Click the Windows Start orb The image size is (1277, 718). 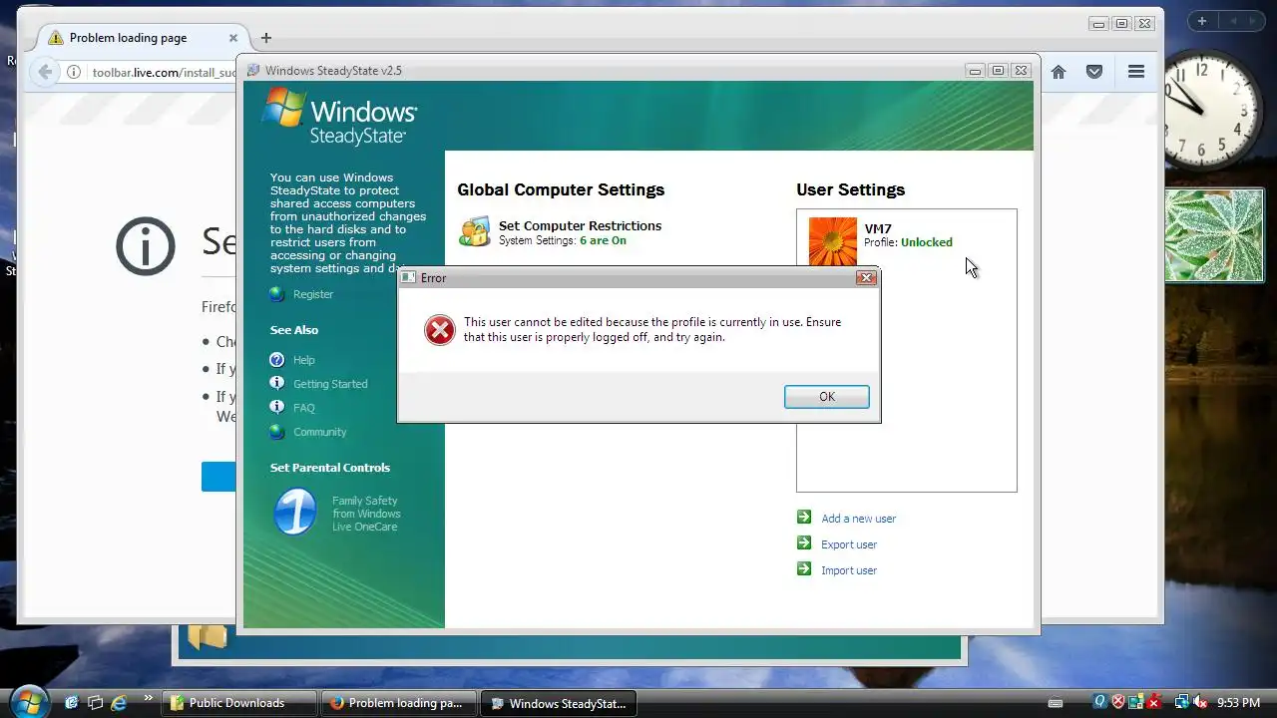tap(28, 701)
